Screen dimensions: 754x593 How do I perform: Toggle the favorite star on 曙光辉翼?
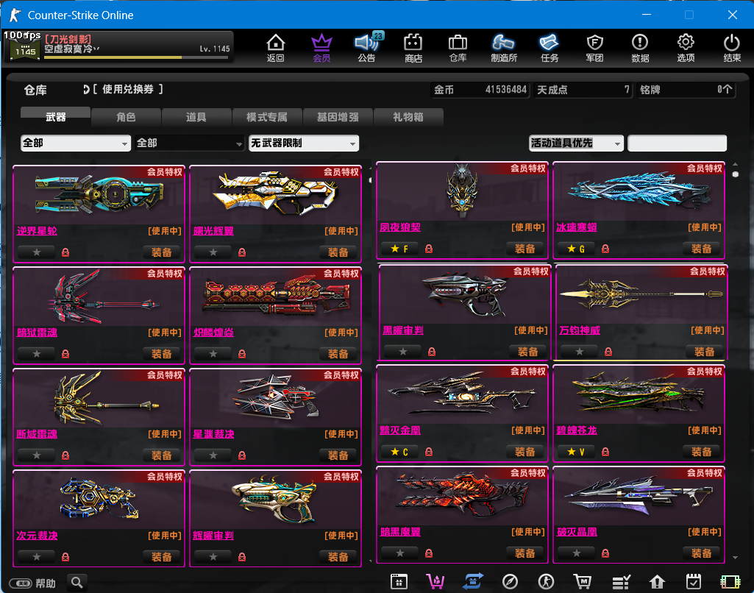[213, 252]
